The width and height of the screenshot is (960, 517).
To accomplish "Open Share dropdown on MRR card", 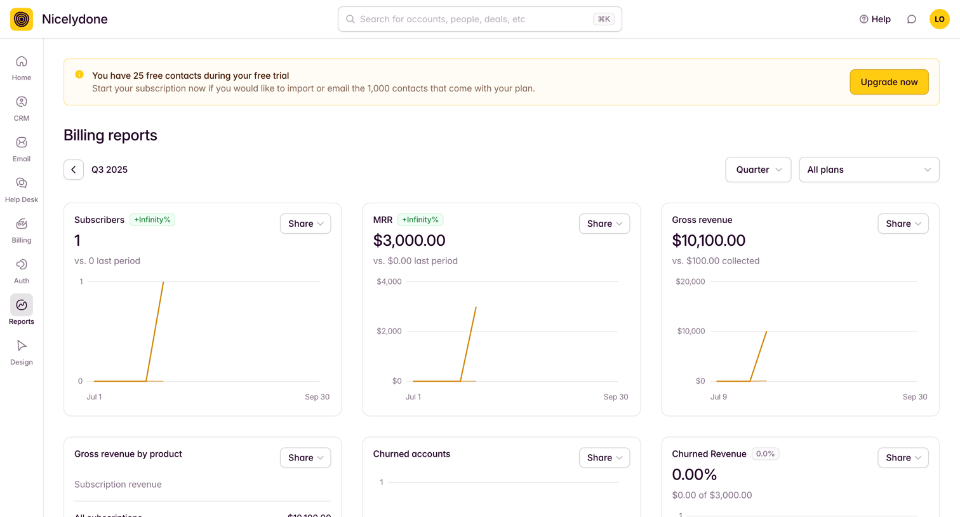I will [604, 224].
